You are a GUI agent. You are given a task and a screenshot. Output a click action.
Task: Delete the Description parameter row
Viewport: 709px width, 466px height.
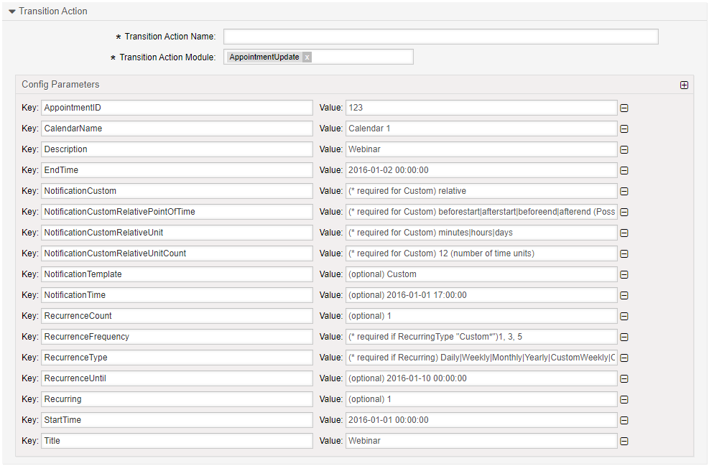click(624, 149)
